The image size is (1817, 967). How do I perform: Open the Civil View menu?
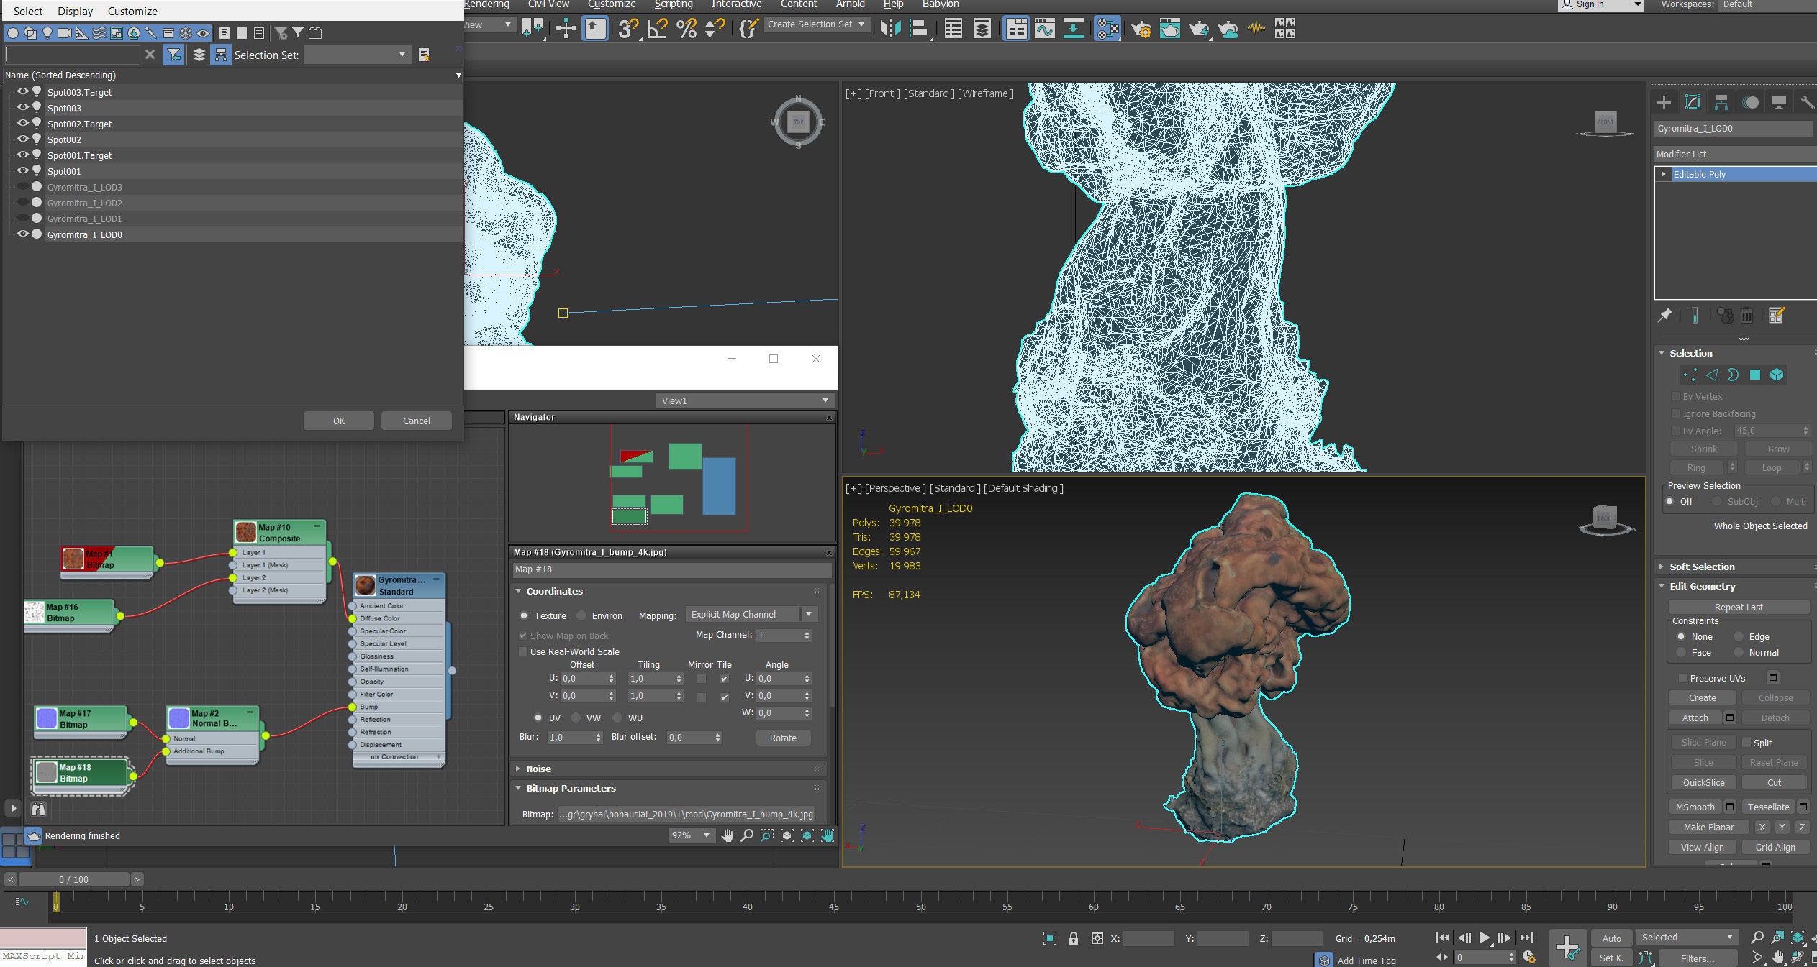click(x=548, y=4)
